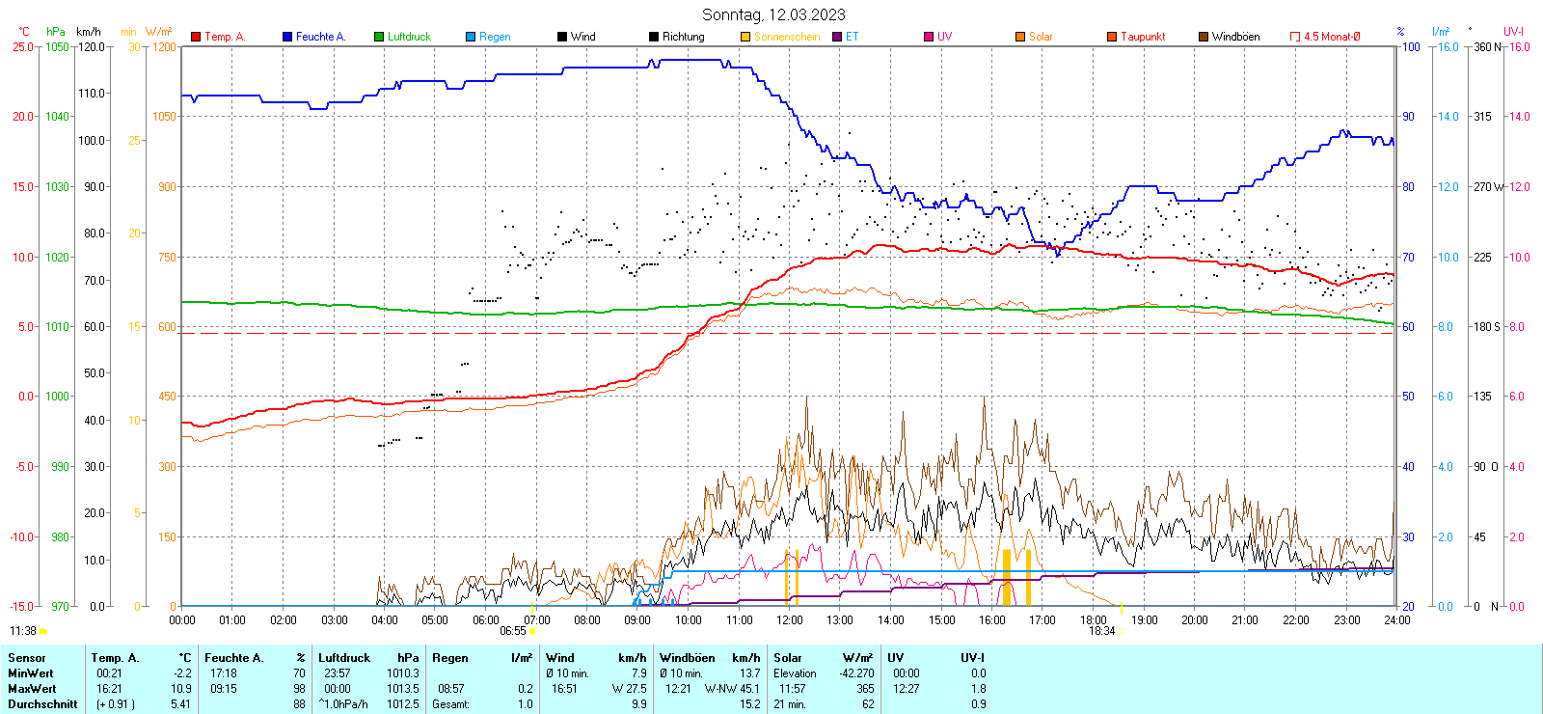Click the Durchschnitt row label
The width and height of the screenshot is (1543, 714).
point(42,704)
